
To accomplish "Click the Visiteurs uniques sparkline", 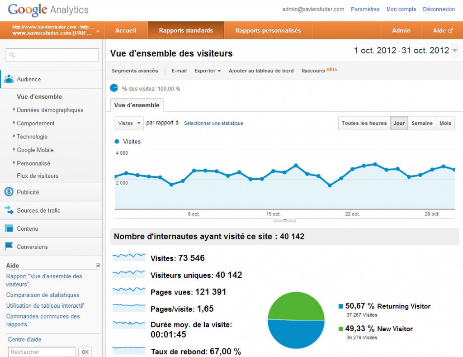I will coord(129,274).
